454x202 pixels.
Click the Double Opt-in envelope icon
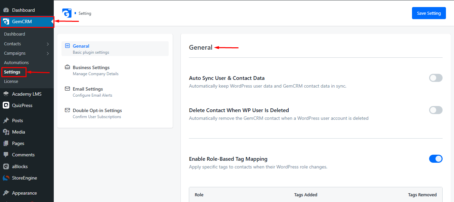(67, 110)
